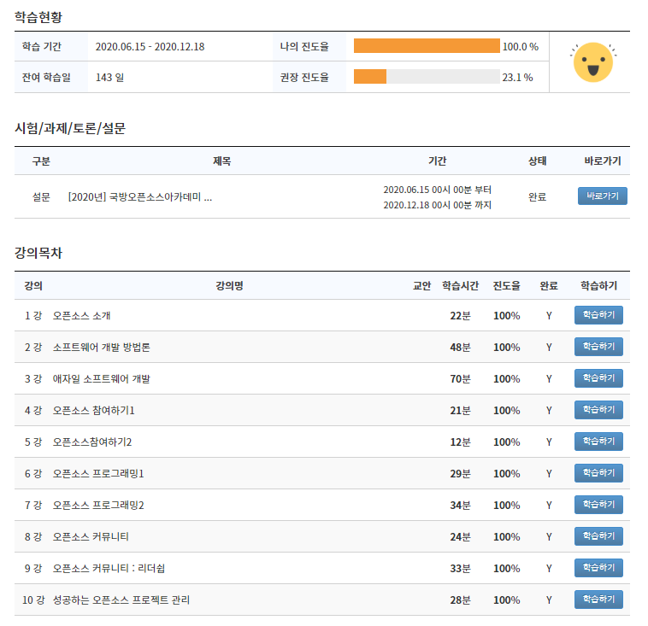
Task: Click the 나의 진도율 progress bar
Action: pos(427,46)
